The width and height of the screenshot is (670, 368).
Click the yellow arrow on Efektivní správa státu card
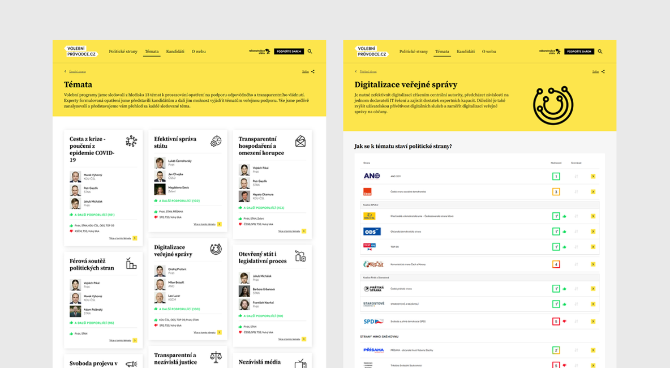point(219,224)
